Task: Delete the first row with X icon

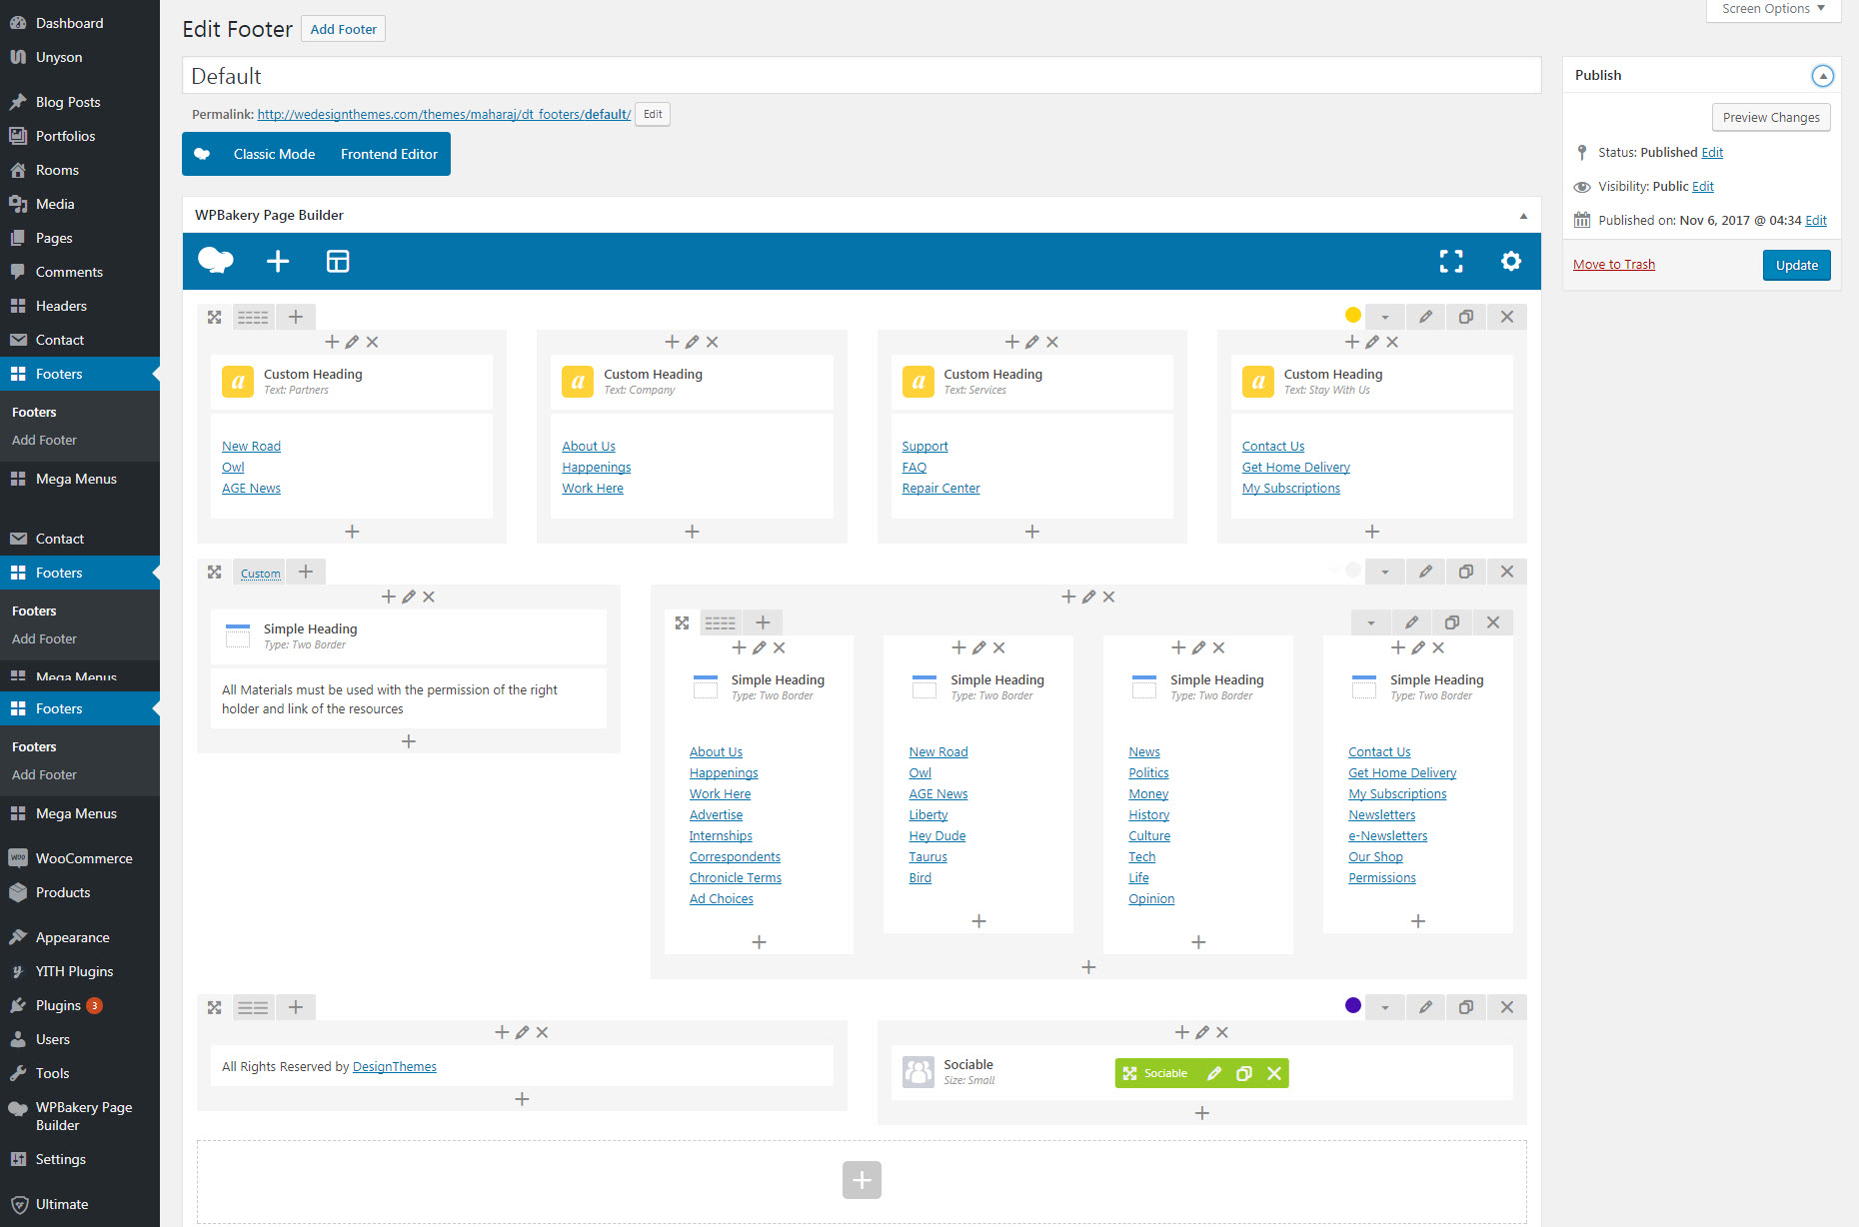Action: coord(1507,317)
